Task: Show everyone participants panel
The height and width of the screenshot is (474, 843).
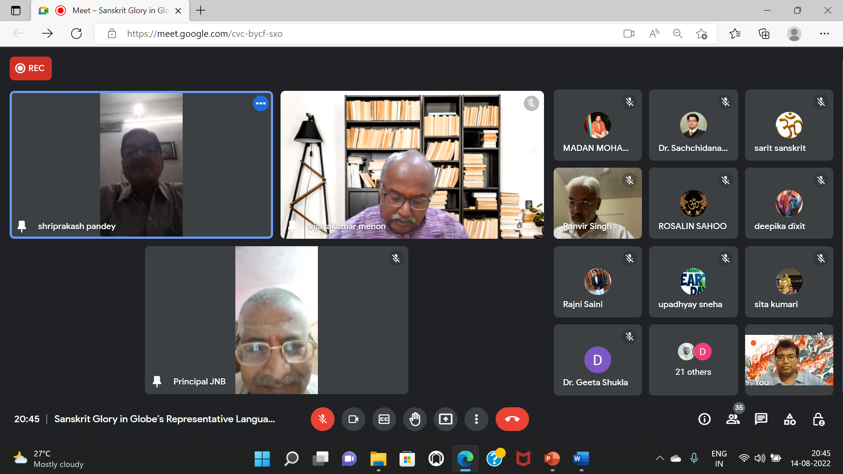Action: tap(732, 419)
